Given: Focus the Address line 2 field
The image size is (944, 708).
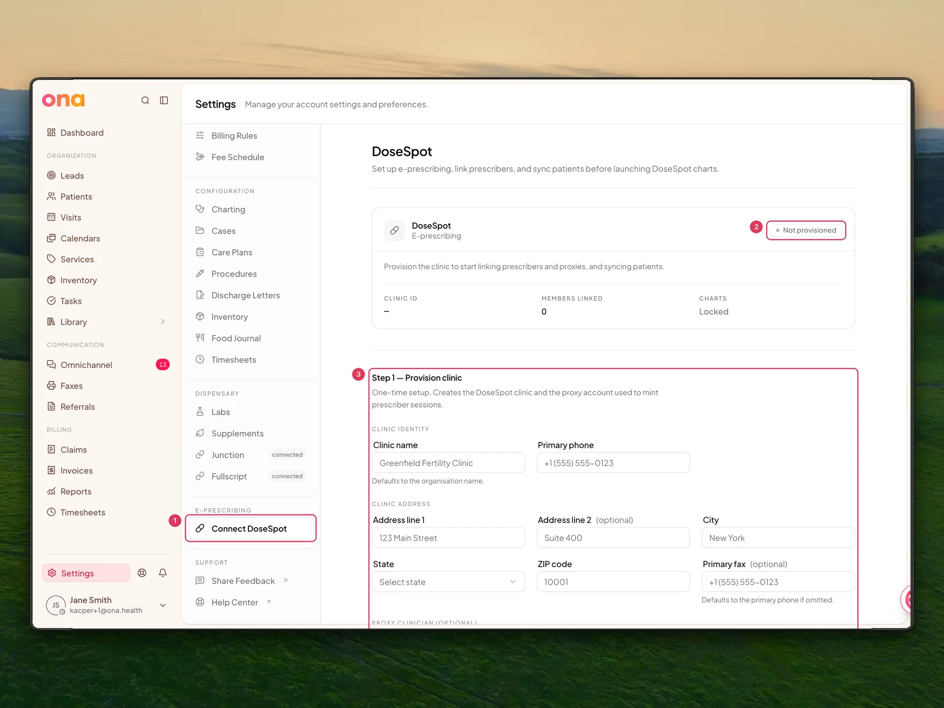Looking at the screenshot, I should point(613,538).
